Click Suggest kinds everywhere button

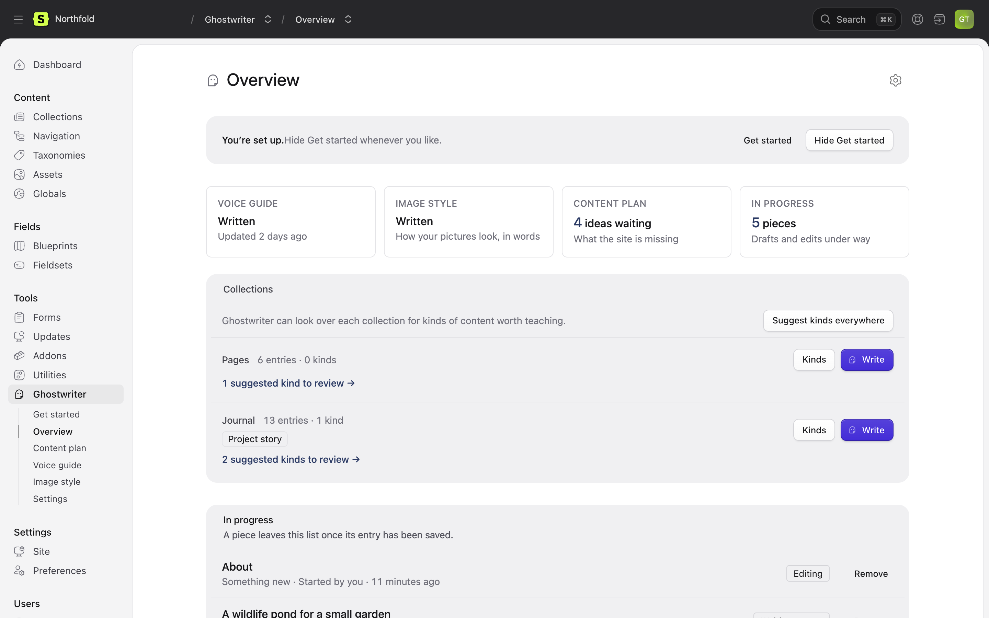coord(828,320)
